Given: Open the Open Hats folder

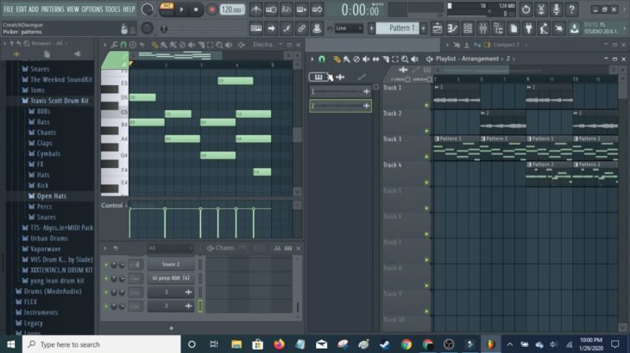Looking at the screenshot, I should click(x=47, y=196).
